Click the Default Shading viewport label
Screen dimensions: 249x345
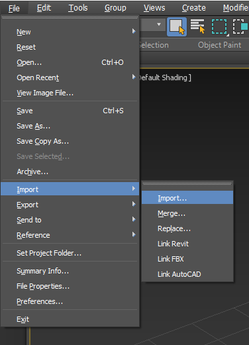tap(165, 77)
